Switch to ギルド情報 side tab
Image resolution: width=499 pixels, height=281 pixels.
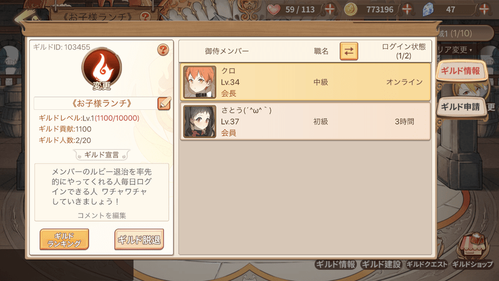point(460,71)
